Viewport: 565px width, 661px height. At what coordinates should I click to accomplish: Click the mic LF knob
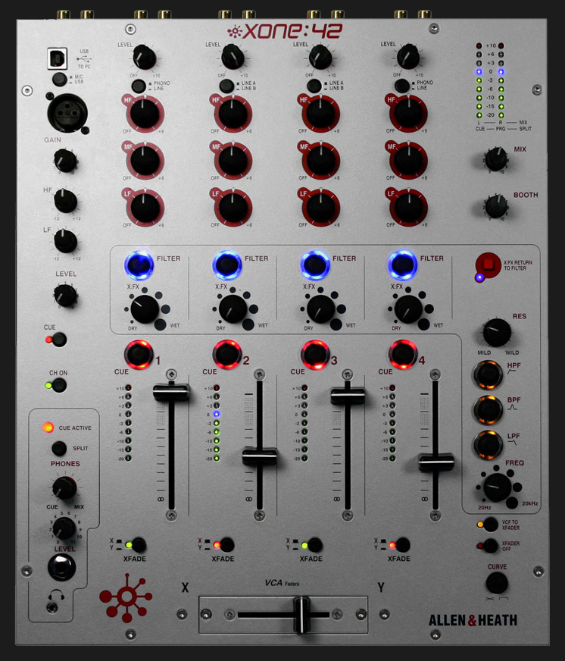click(x=65, y=241)
